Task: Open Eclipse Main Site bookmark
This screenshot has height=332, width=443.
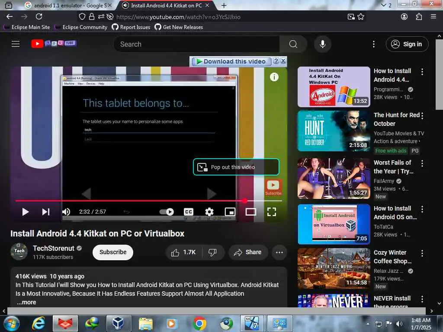Action: (x=27, y=27)
